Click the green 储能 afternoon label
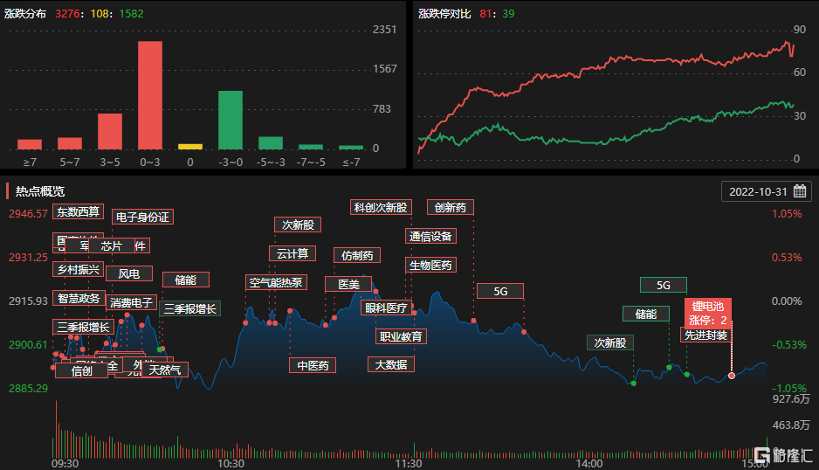This screenshot has height=470, width=819. pos(646,314)
